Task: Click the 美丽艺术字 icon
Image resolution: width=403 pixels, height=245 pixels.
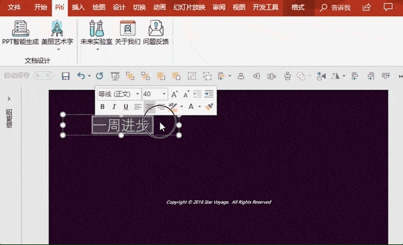Action: (57, 29)
